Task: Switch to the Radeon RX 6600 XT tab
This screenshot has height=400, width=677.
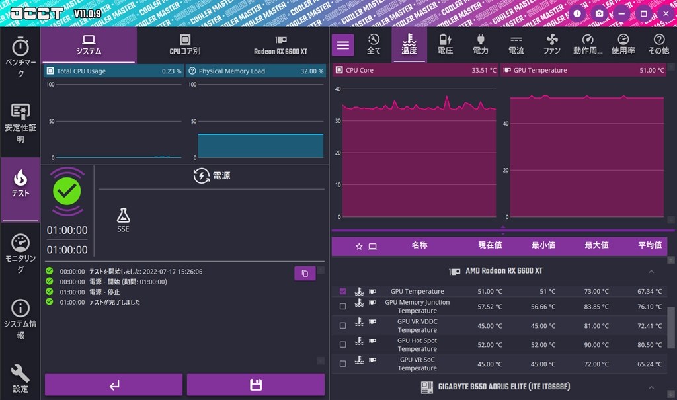Action: pyautogui.click(x=280, y=45)
